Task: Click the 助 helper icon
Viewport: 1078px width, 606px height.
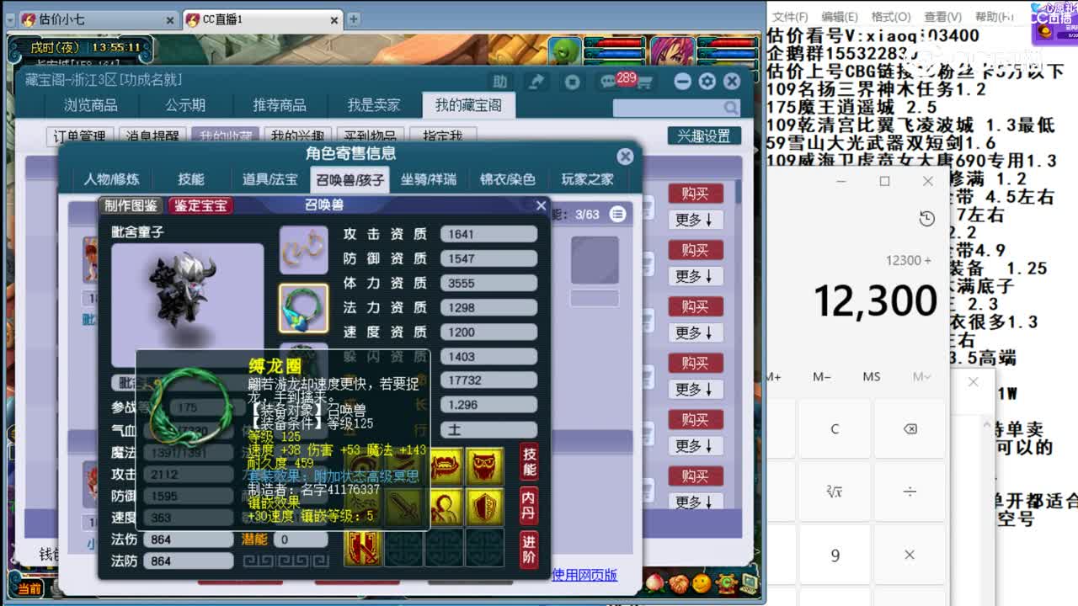Action: (x=500, y=82)
